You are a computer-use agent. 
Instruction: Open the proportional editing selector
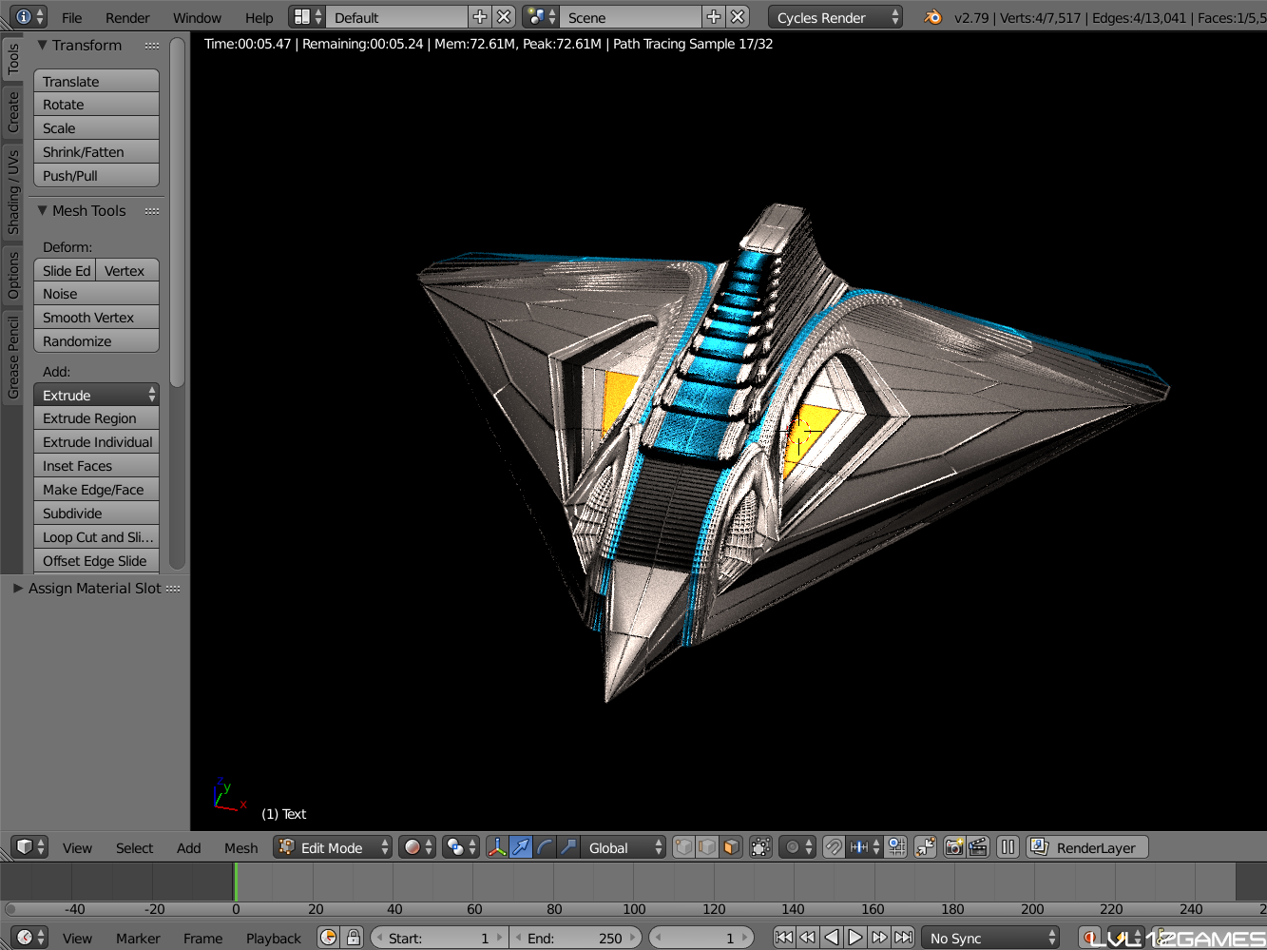797,847
